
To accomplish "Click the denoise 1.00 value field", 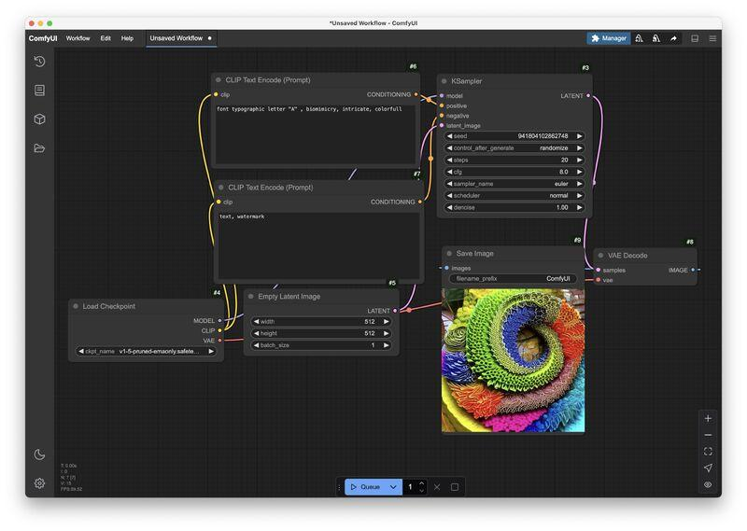I will tap(514, 207).
